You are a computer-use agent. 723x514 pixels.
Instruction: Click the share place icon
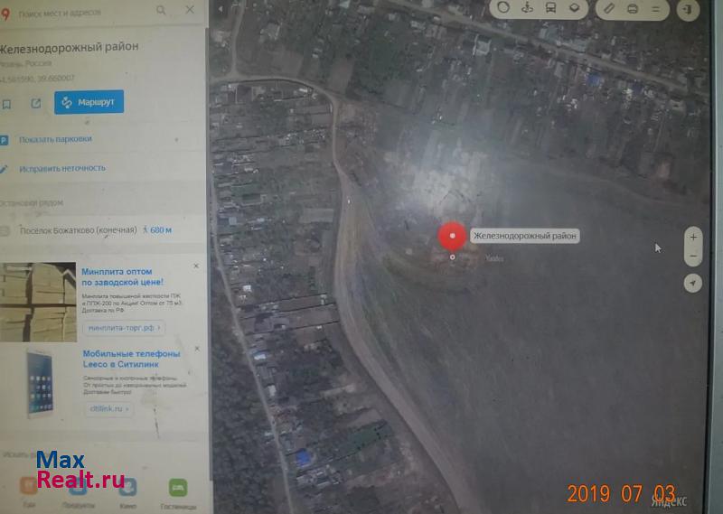click(35, 103)
